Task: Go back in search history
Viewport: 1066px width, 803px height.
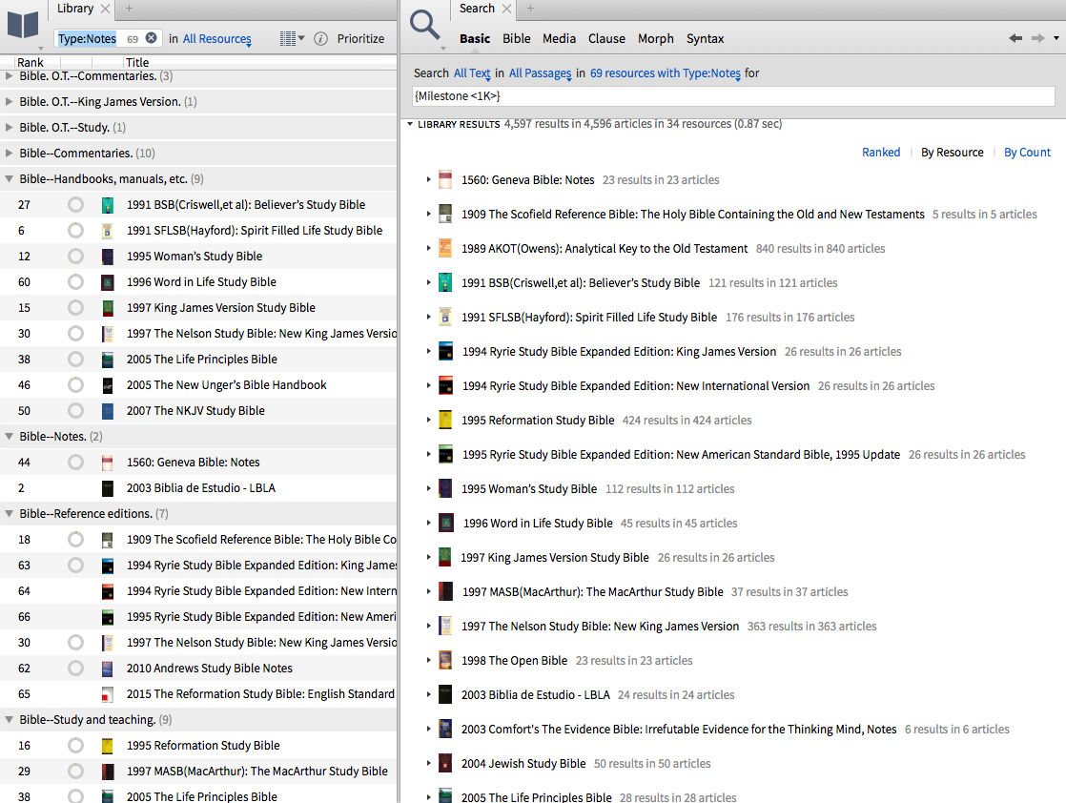Action: coord(1015,38)
